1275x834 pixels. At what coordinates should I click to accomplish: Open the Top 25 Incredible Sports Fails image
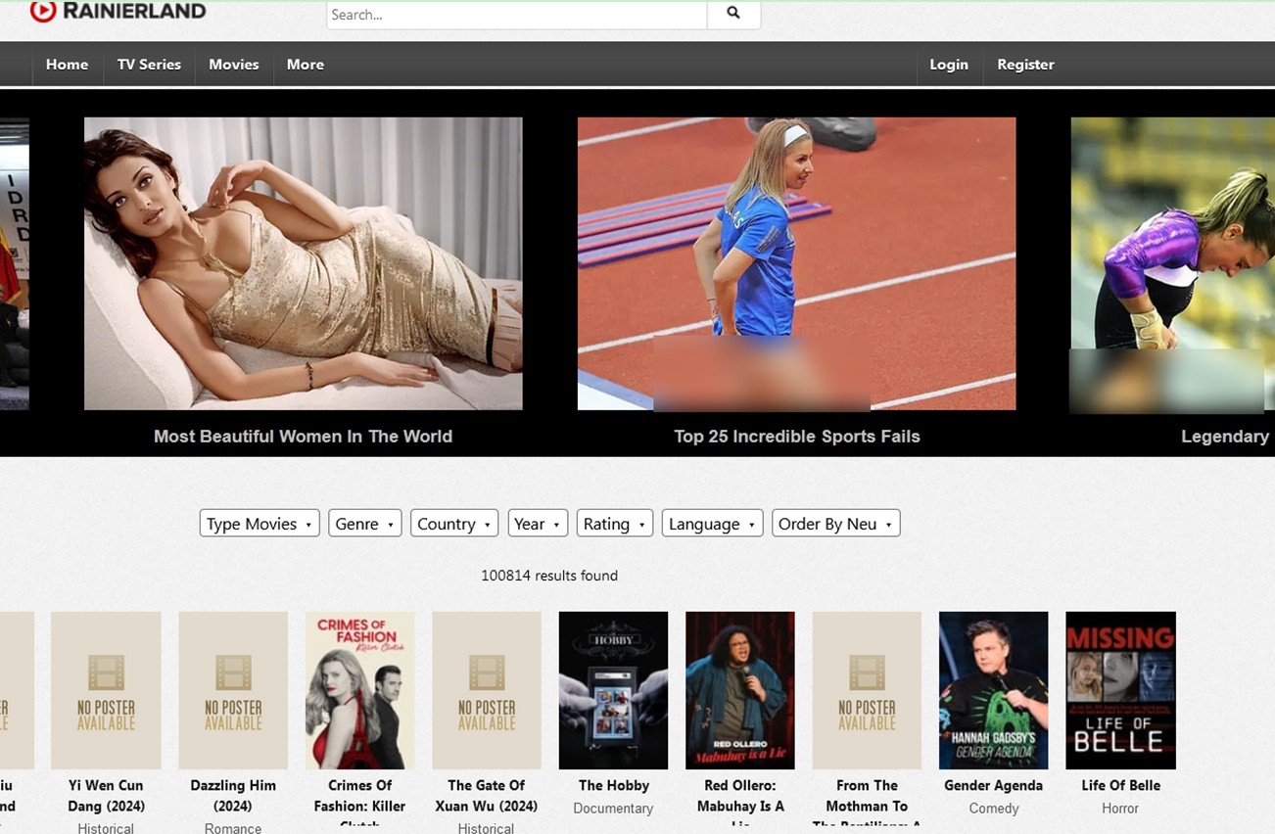[x=796, y=263]
